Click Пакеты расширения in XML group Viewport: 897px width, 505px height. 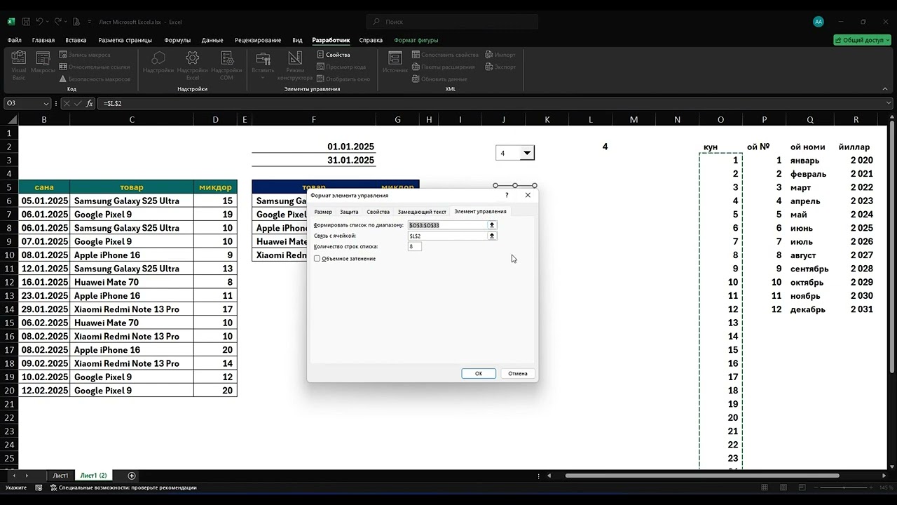(443, 67)
